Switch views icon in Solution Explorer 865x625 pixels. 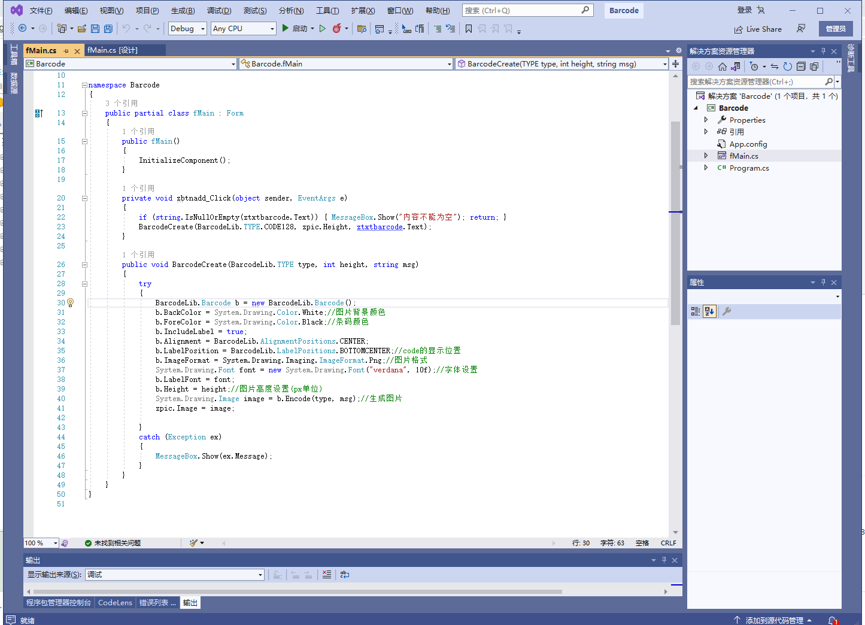(x=736, y=66)
